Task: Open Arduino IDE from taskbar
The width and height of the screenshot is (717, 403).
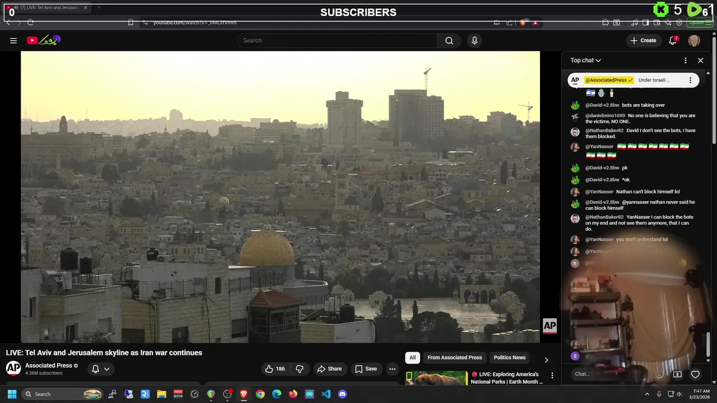Action: (x=309, y=394)
